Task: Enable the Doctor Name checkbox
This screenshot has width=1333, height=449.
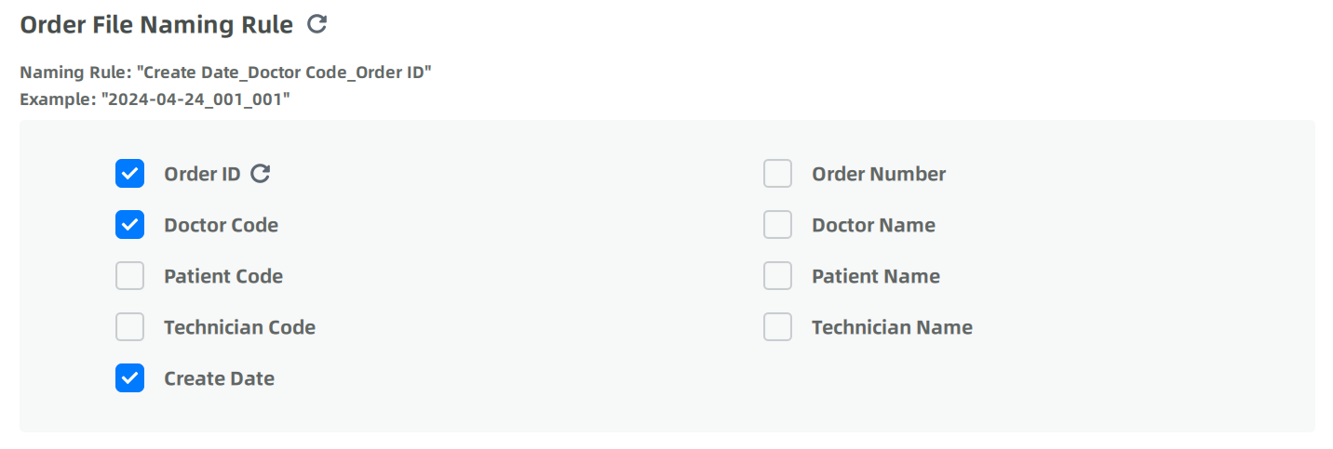Action: (x=778, y=225)
